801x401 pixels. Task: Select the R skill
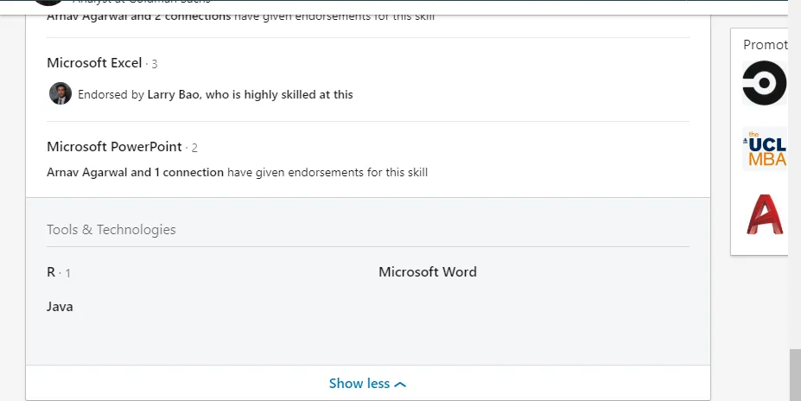coord(51,272)
